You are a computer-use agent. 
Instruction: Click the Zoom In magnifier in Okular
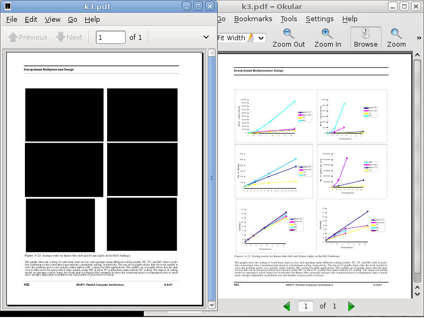[328, 38]
